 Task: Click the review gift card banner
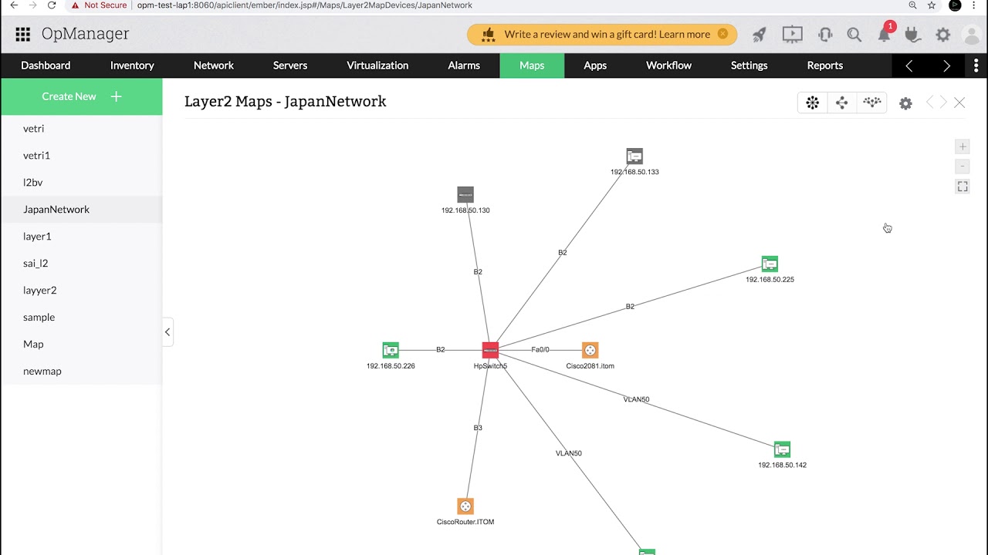(602, 34)
